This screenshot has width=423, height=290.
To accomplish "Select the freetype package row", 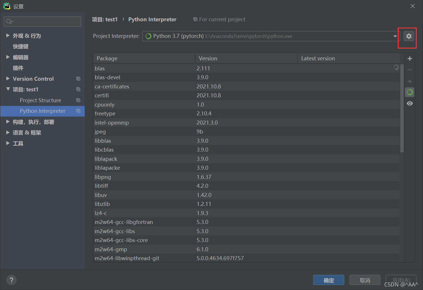I will 247,113.
